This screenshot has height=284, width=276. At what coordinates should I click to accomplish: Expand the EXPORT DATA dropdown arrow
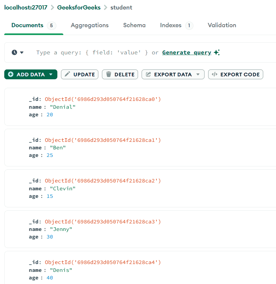click(x=198, y=74)
